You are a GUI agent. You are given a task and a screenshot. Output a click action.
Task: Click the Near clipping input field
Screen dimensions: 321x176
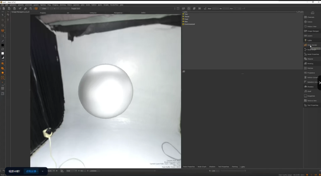click(215, 9)
